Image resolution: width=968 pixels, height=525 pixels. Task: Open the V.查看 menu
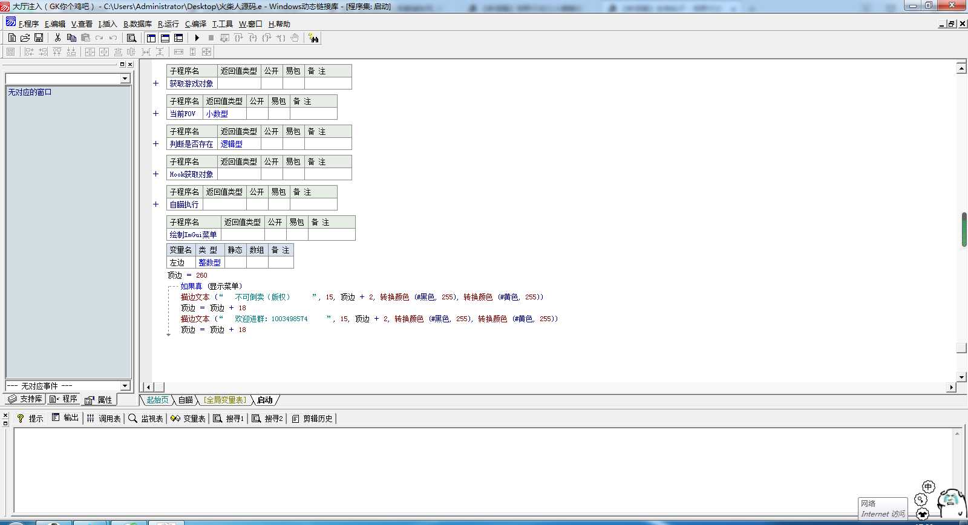(82, 24)
